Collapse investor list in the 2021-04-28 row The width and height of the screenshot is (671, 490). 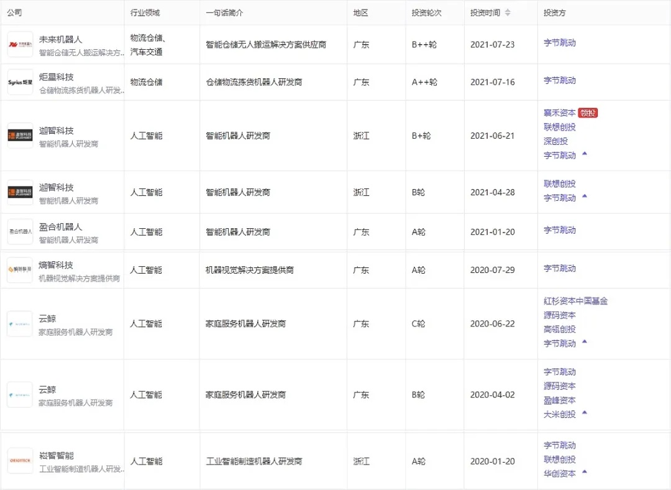click(x=585, y=196)
